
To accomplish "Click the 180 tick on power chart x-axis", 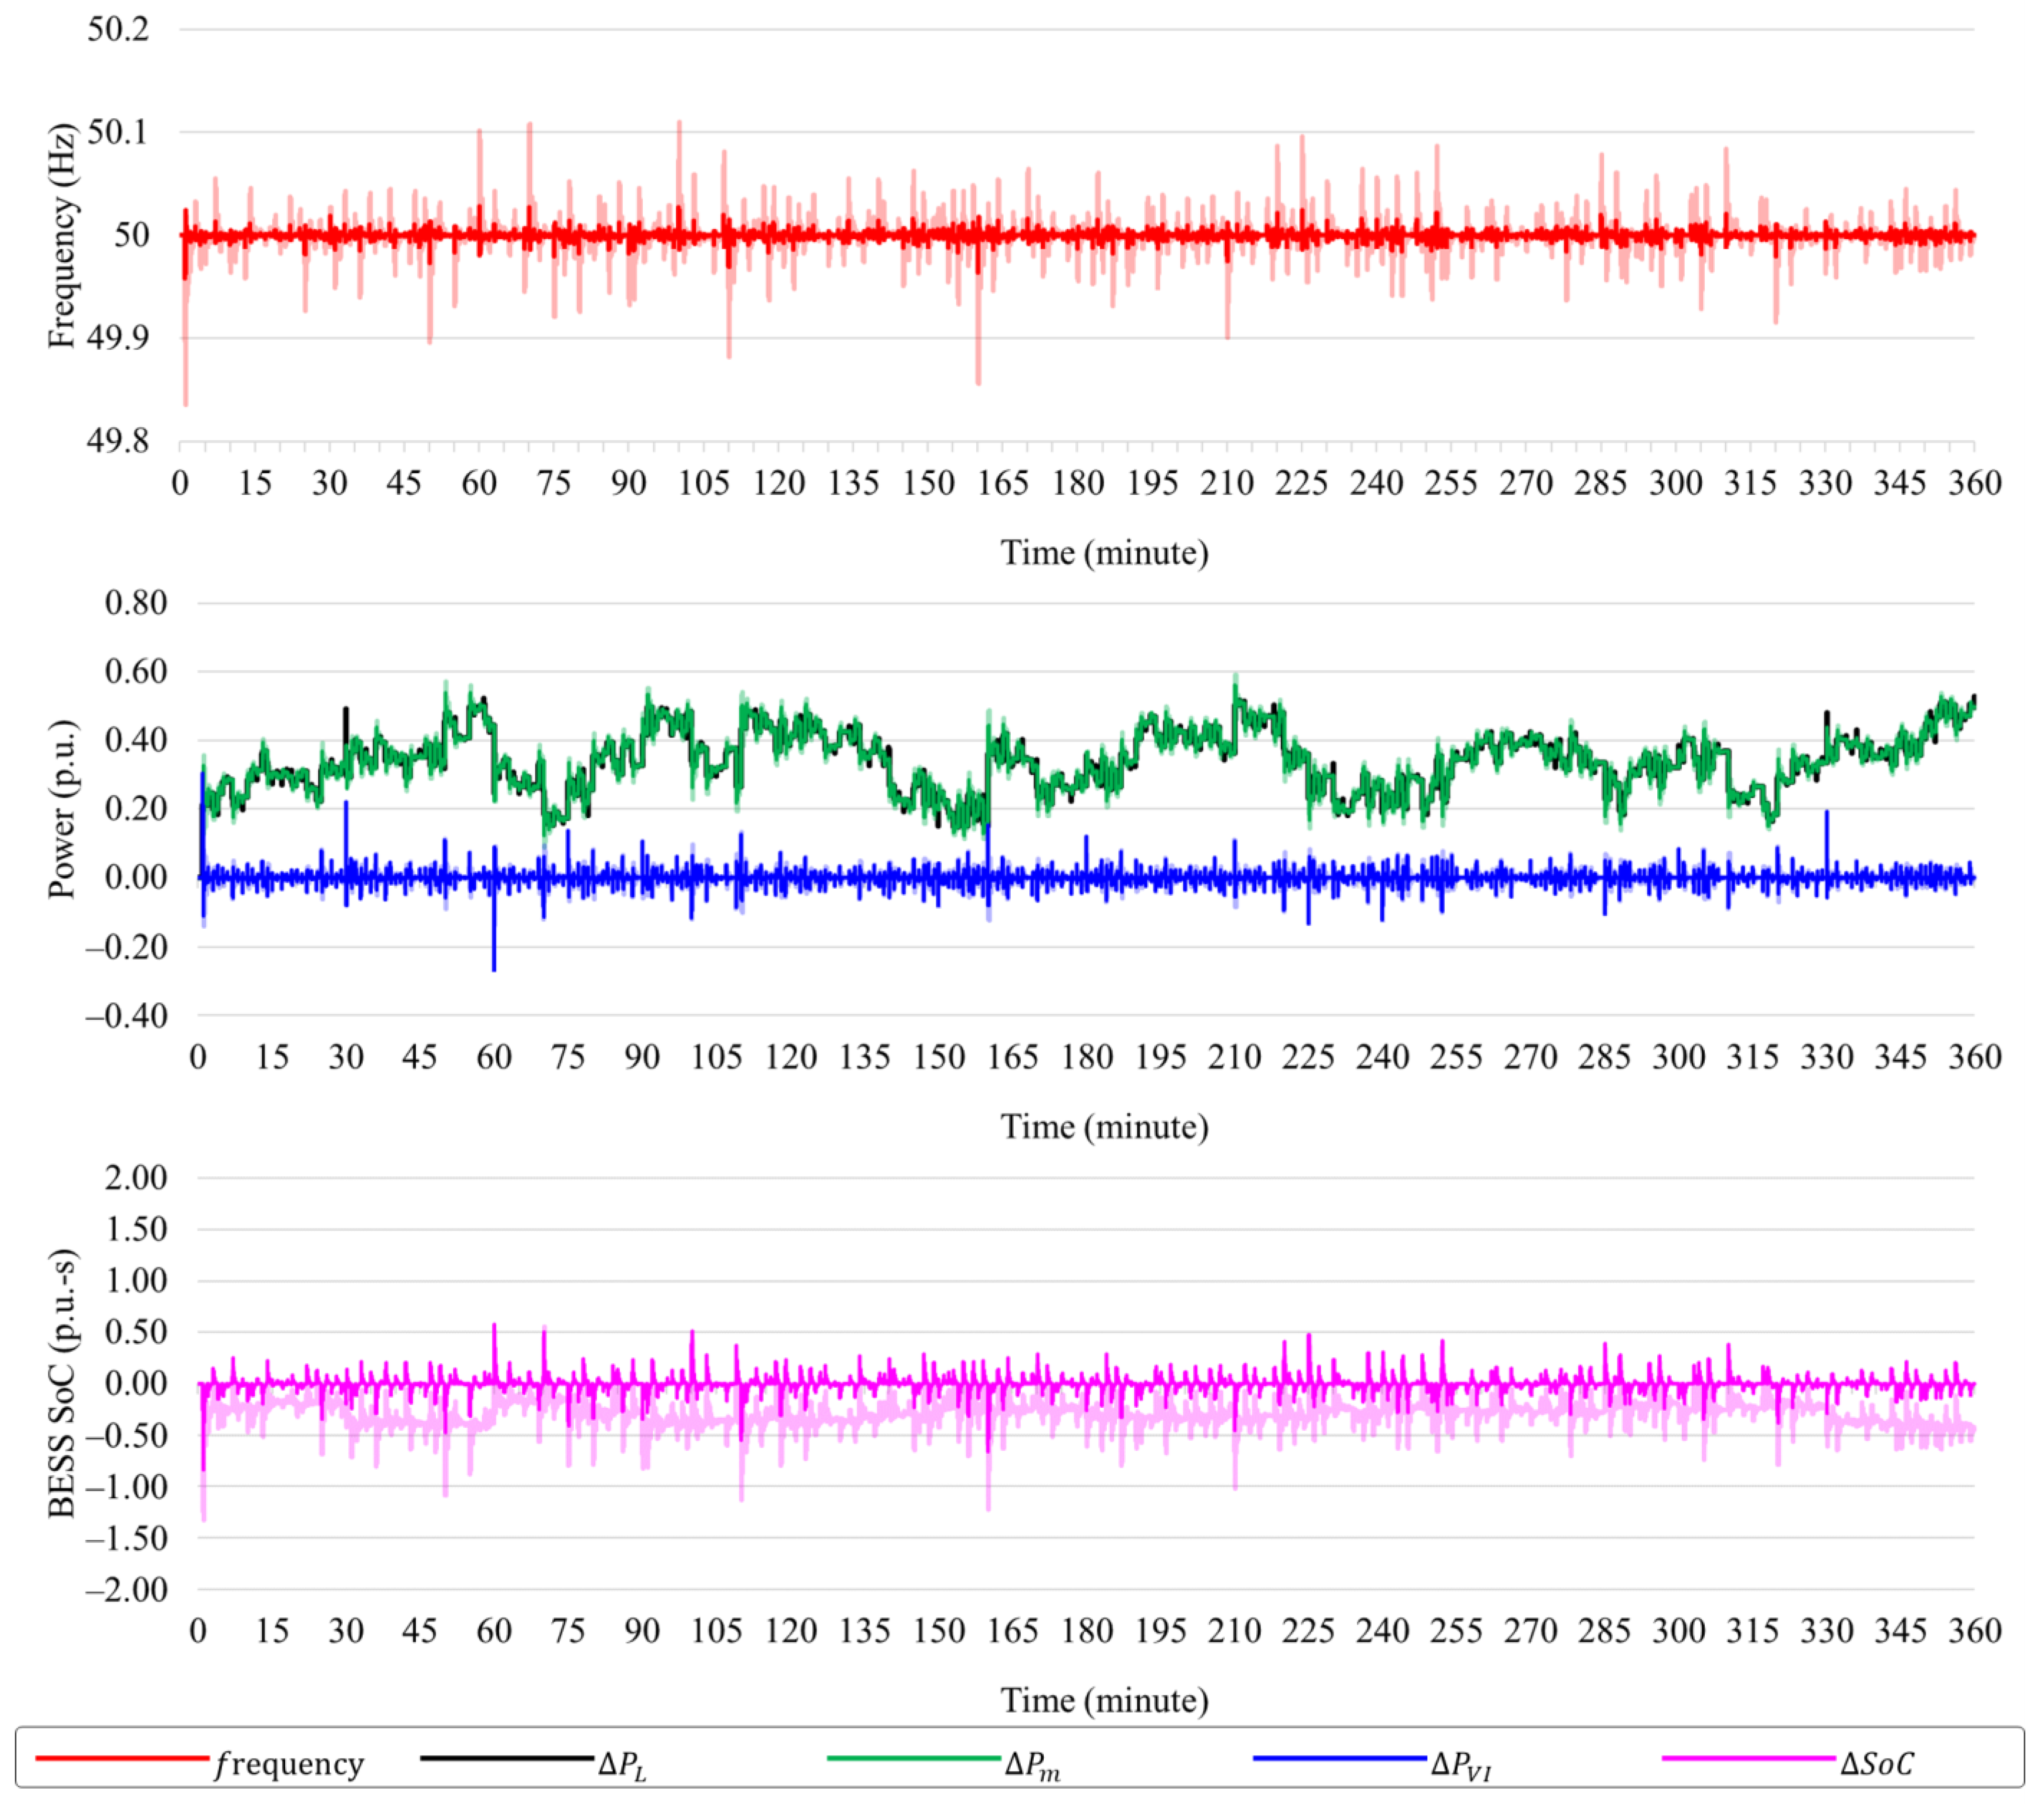I will coord(1087,1057).
